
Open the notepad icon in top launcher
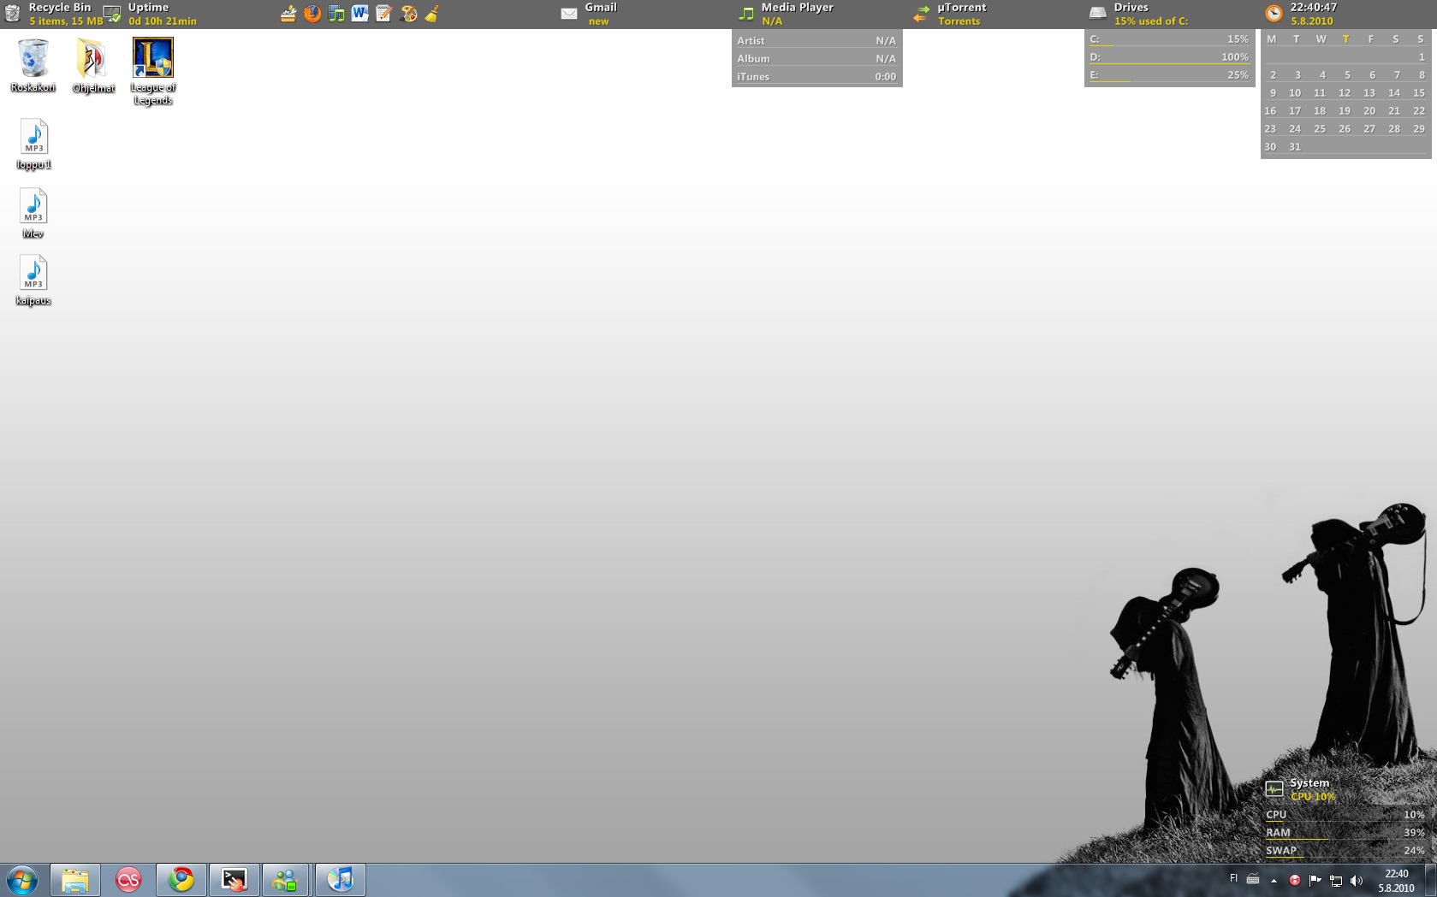tap(383, 14)
